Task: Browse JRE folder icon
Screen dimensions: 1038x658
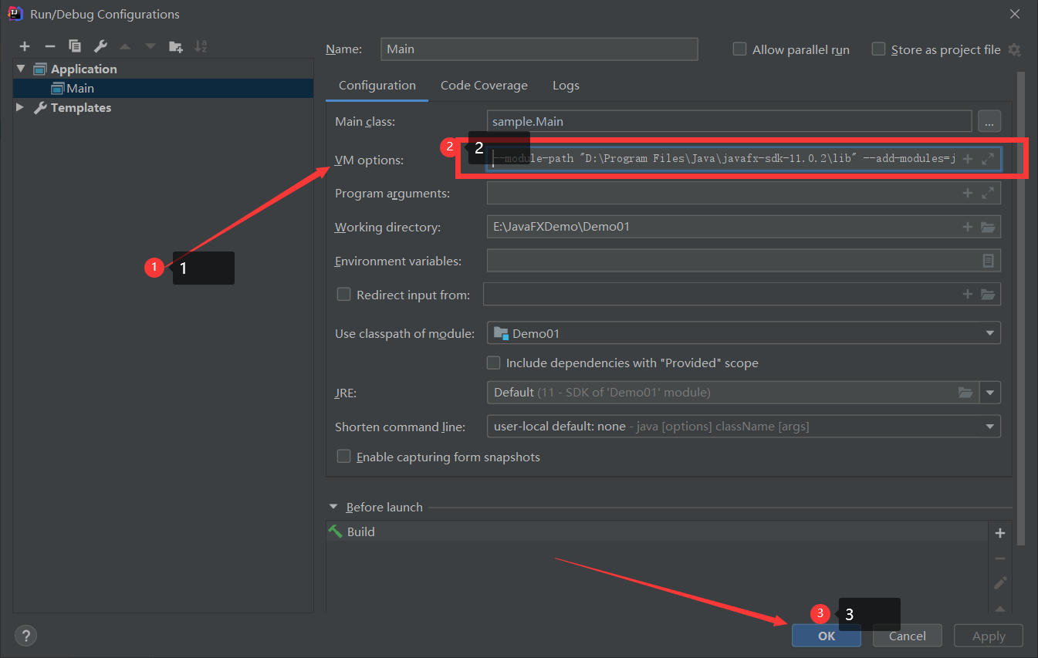Action: (965, 393)
